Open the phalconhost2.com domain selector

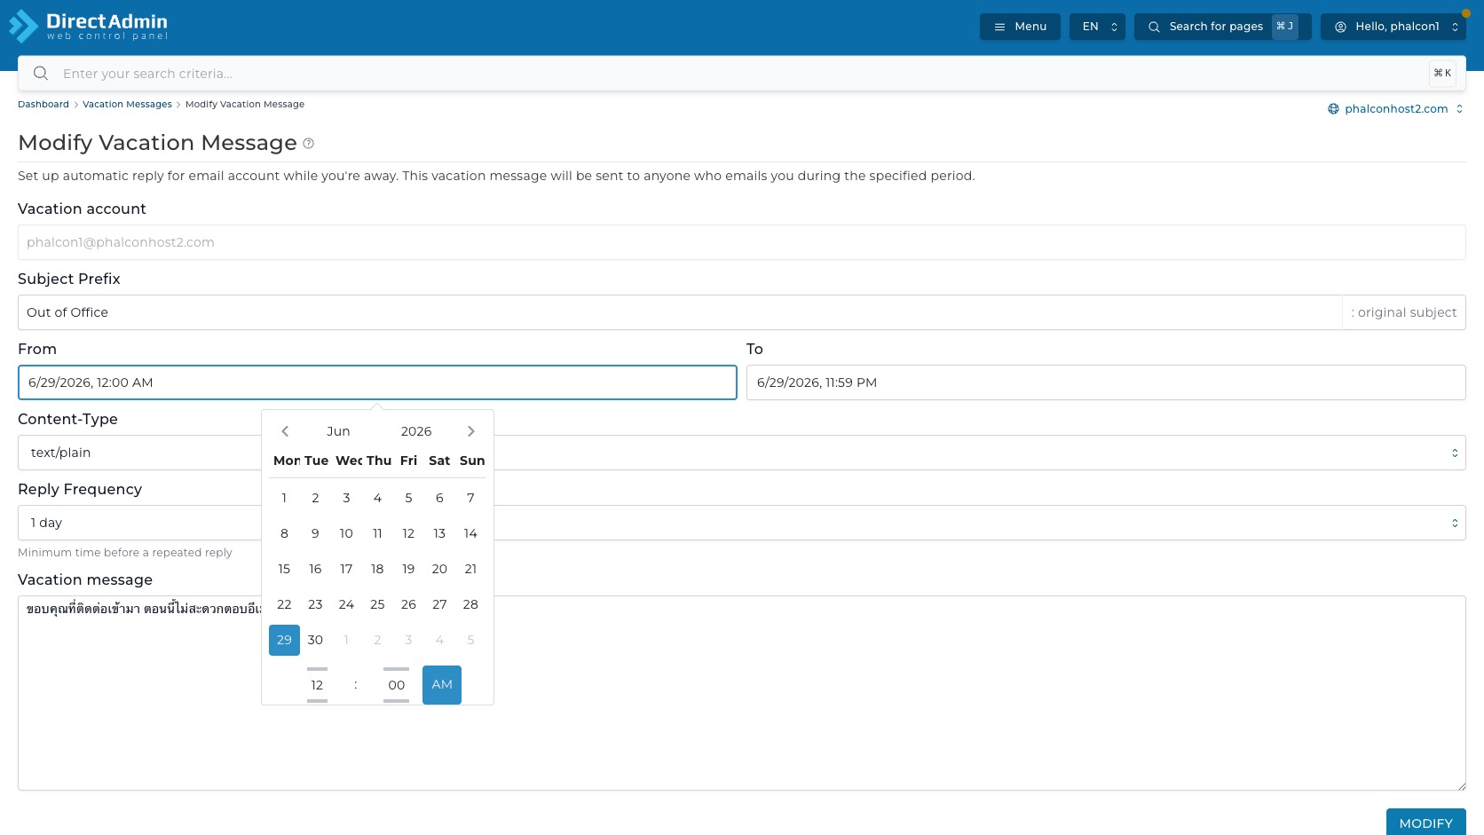pos(1395,109)
